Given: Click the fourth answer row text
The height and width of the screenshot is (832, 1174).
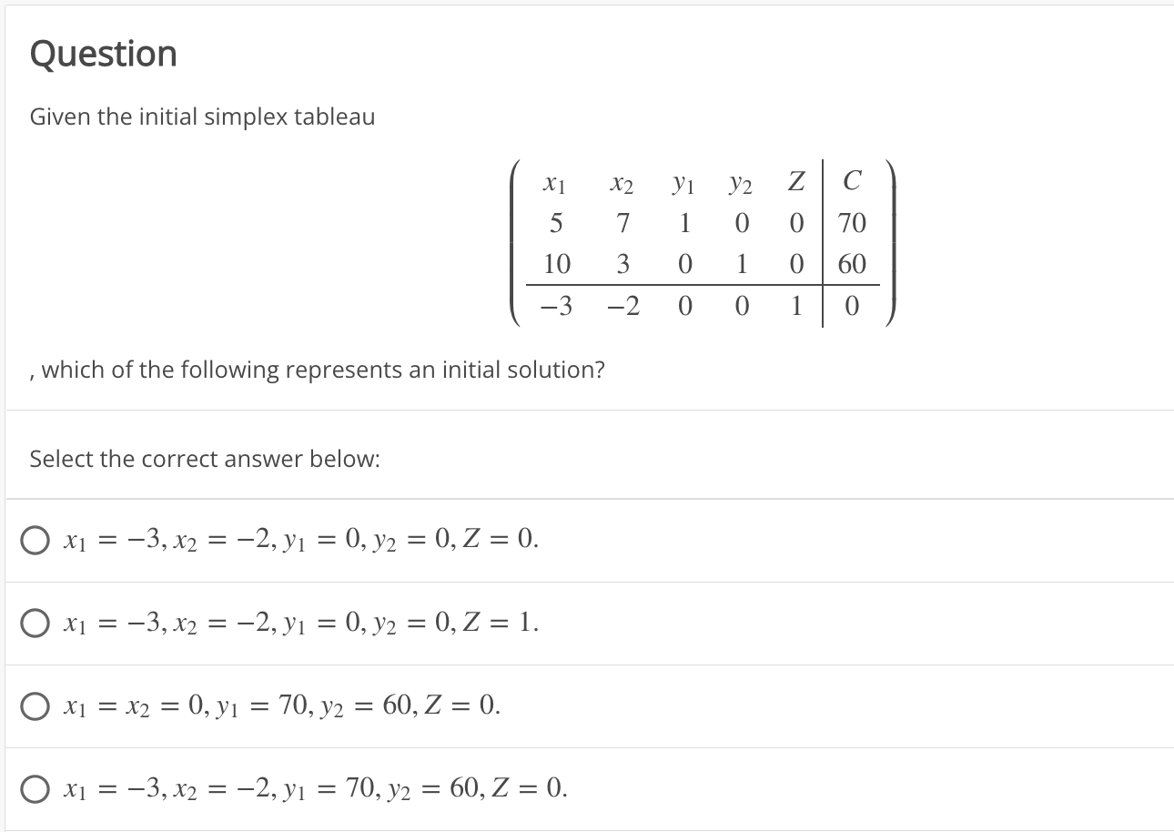Looking at the screenshot, I should coord(314,789).
